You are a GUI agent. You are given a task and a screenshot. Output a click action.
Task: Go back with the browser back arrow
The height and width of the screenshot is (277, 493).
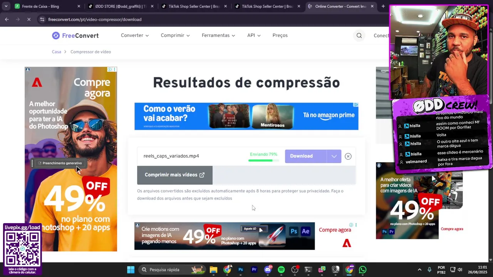(x=7, y=19)
